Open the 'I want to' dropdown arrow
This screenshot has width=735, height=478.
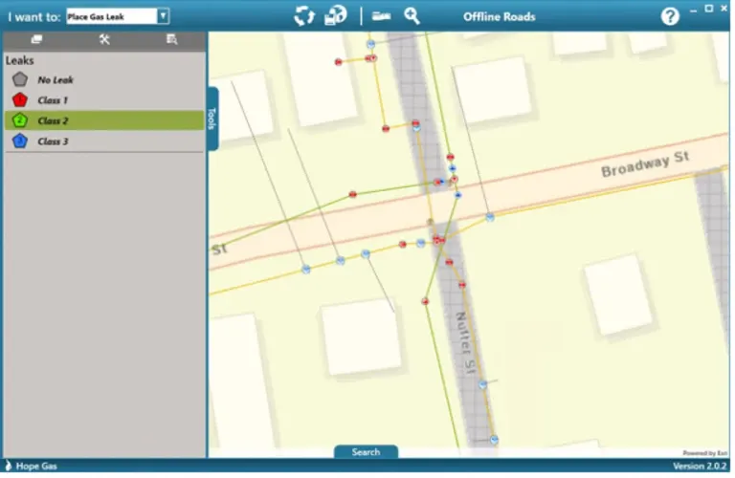pyautogui.click(x=163, y=16)
